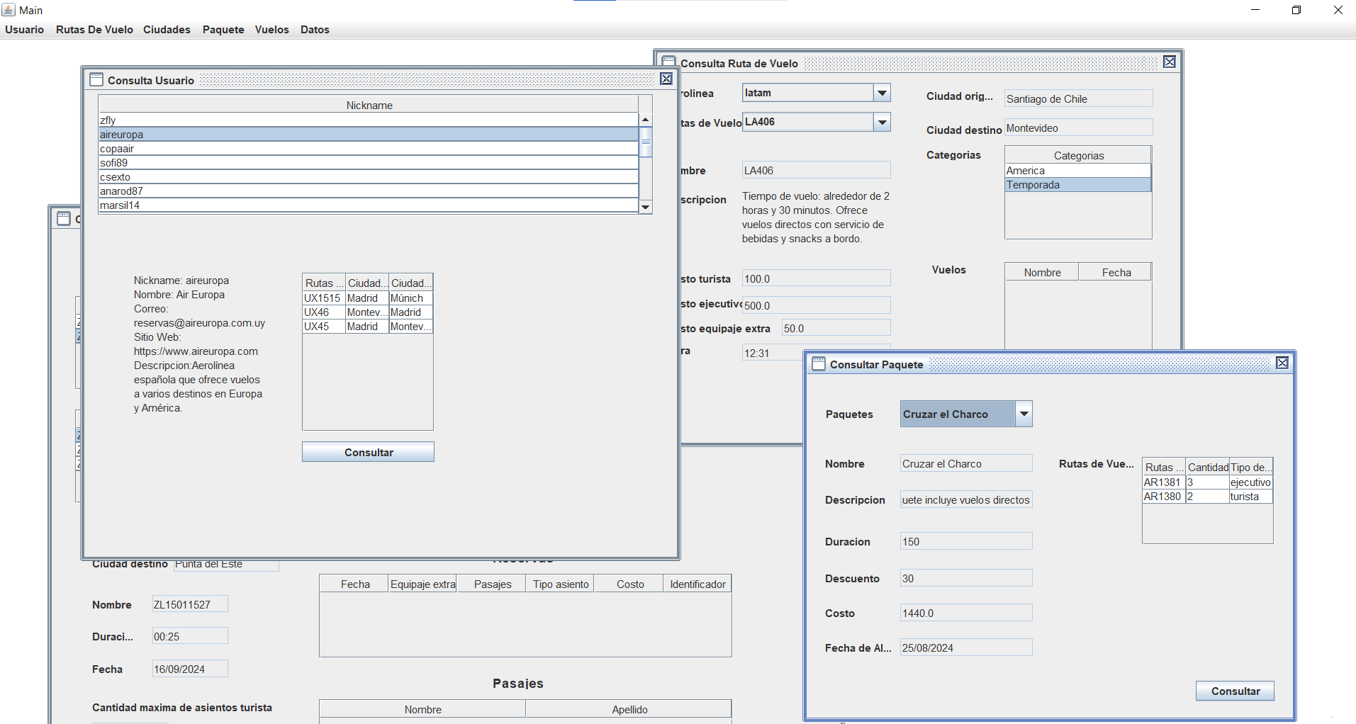
Task: Expand the latam airline dropdown
Action: [x=882, y=93]
